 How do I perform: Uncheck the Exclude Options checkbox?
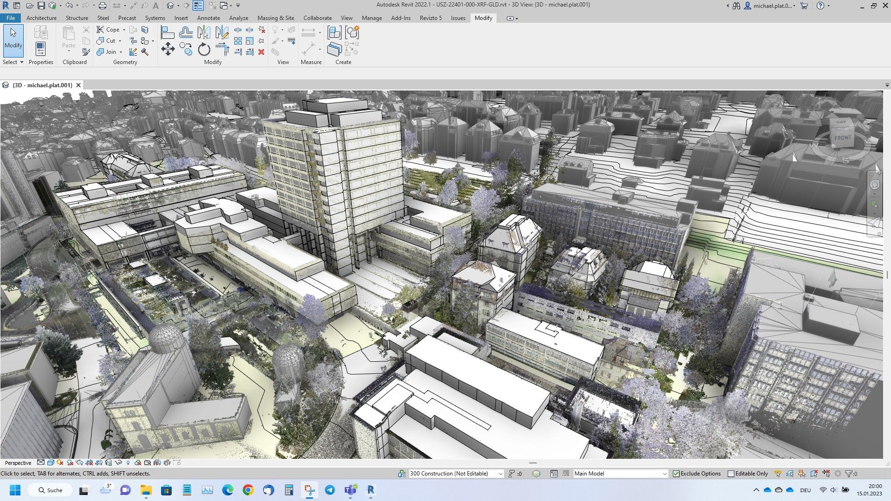pos(676,474)
